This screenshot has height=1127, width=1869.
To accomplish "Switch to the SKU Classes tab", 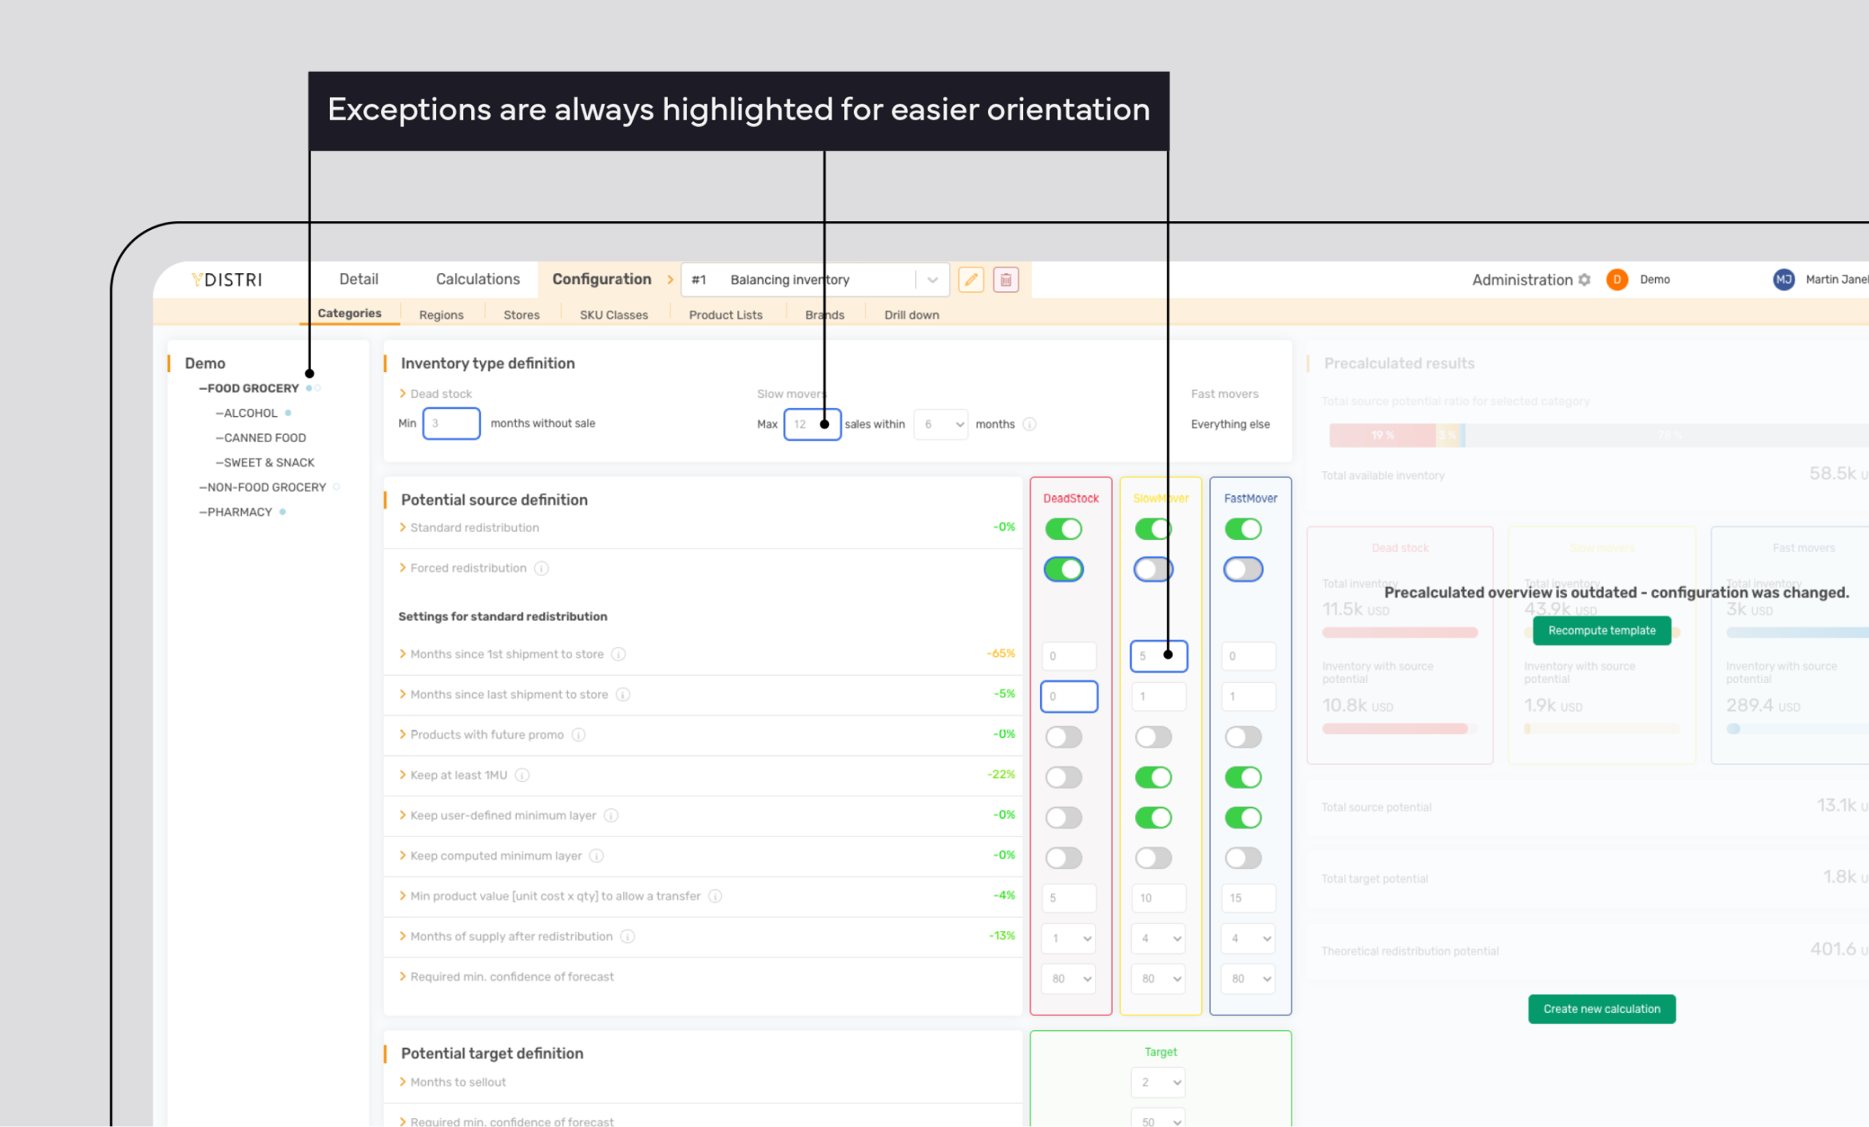I will click(x=613, y=315).
